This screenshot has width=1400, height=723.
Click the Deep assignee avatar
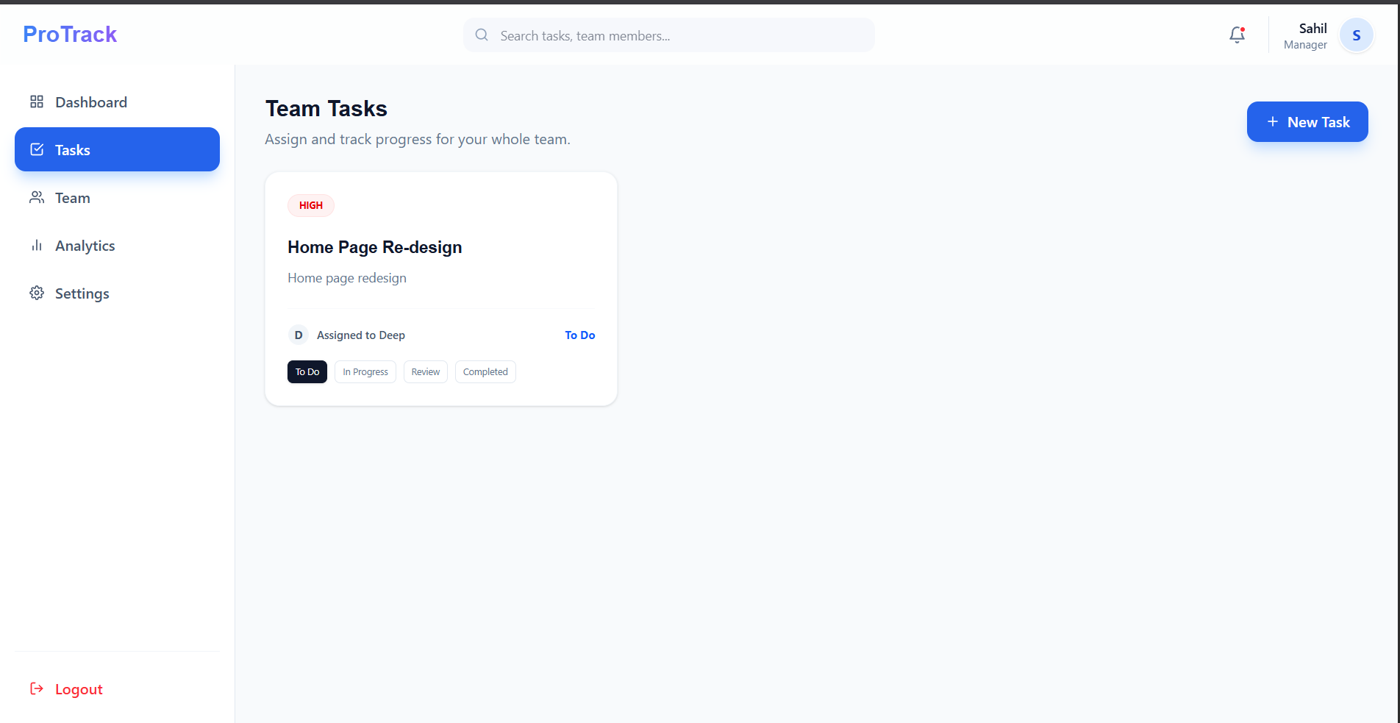pos(298,335)
